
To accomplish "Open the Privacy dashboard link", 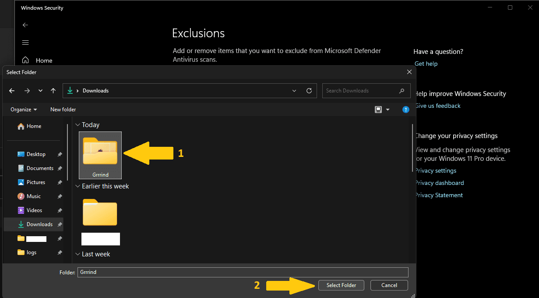I will pyautogui.click(x=439, y=183).
